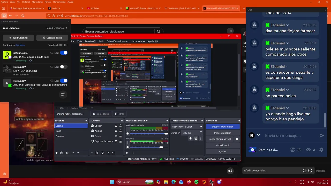This screenshot has height=186, width=331.
Task: Hide the Sticker source eye icon
Action: click(116, 126)
